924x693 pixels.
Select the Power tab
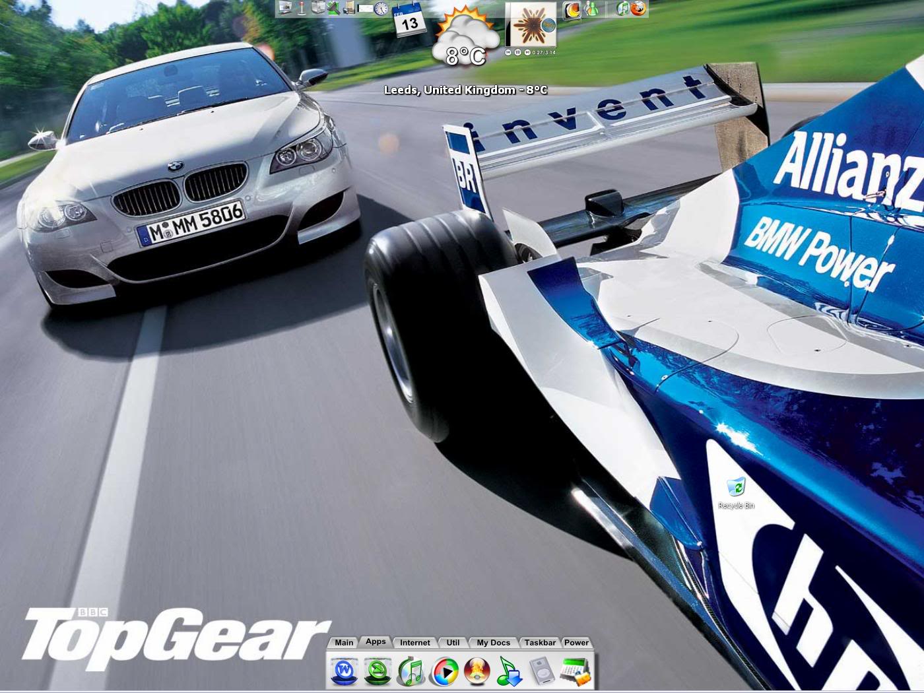(577, 642)
